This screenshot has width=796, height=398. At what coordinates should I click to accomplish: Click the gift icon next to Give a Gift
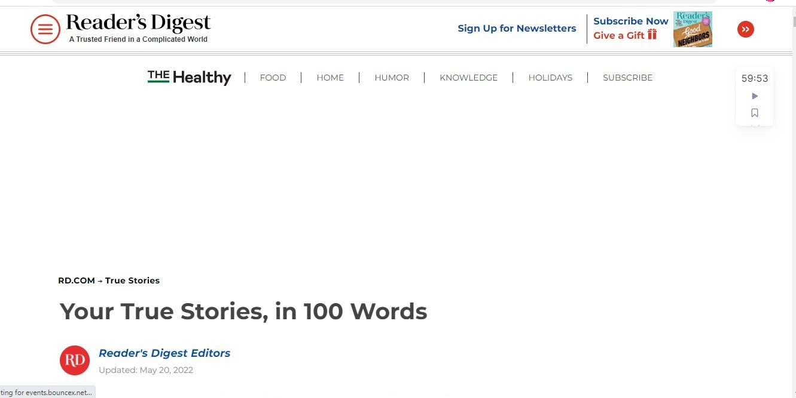point(651,35)
